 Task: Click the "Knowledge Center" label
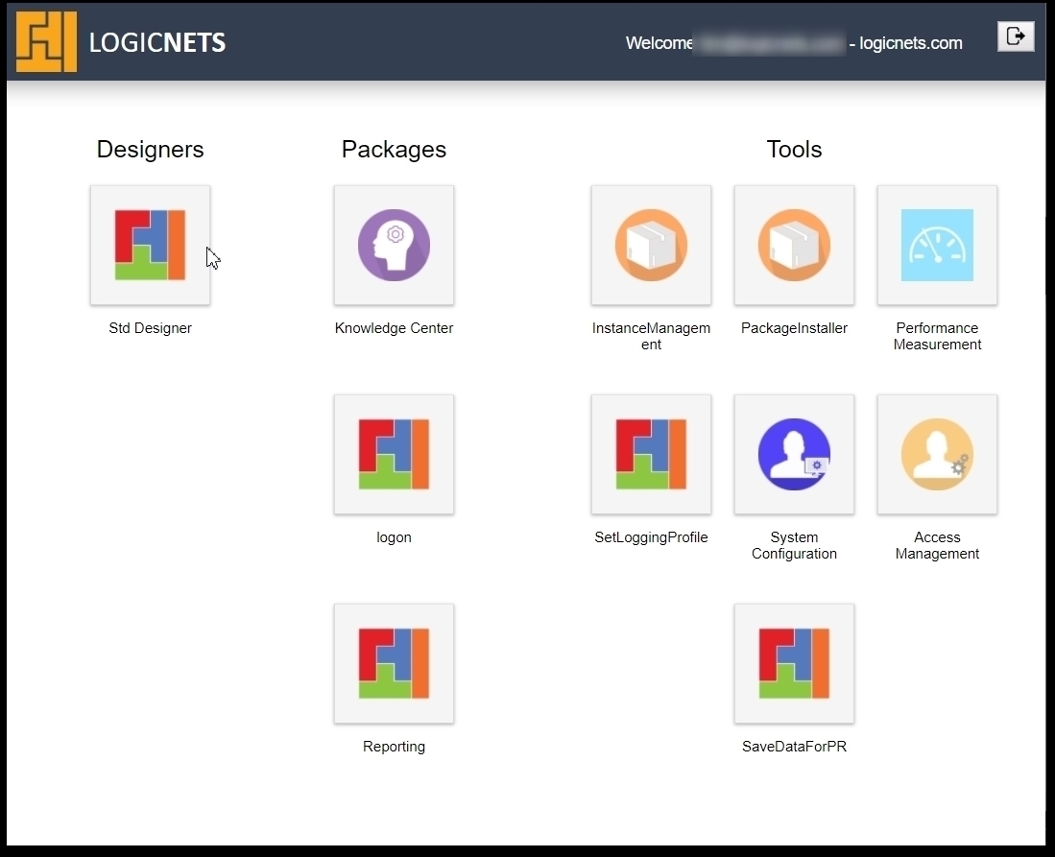point(394,328)
